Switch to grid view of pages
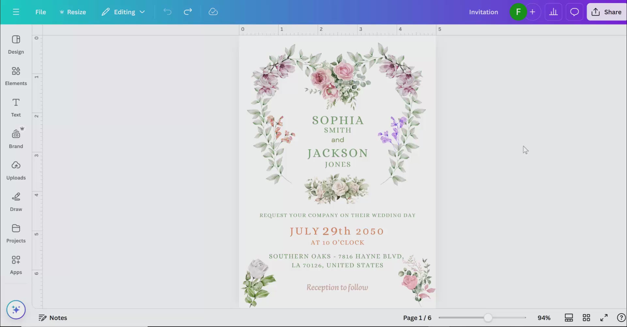This screenshot has height=327, width=627. pos(586,318)
